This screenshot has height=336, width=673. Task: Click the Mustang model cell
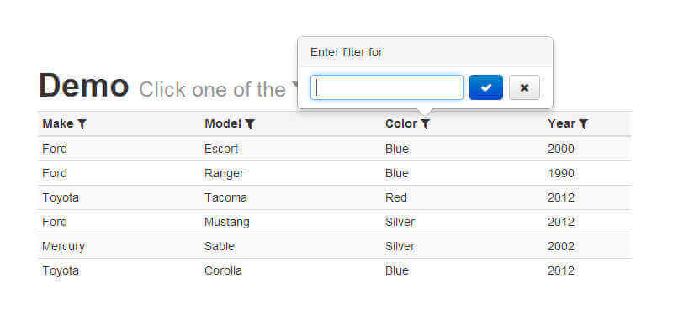(226, 222)
